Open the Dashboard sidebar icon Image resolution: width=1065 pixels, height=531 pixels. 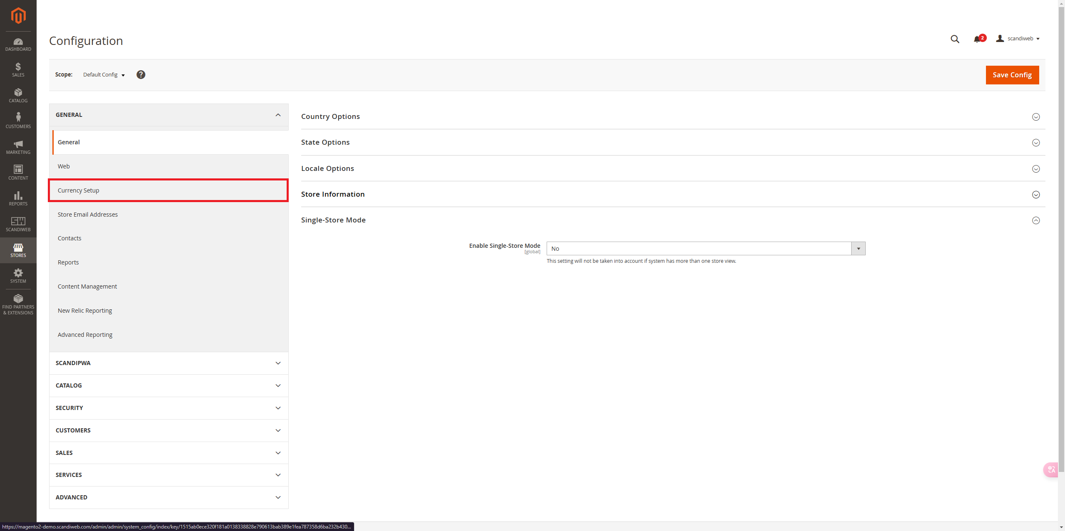click(18, 44)
